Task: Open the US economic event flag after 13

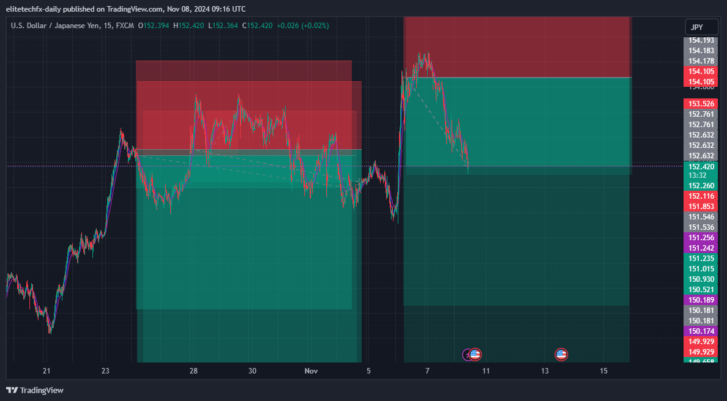Action: click(x=561, y=355)
